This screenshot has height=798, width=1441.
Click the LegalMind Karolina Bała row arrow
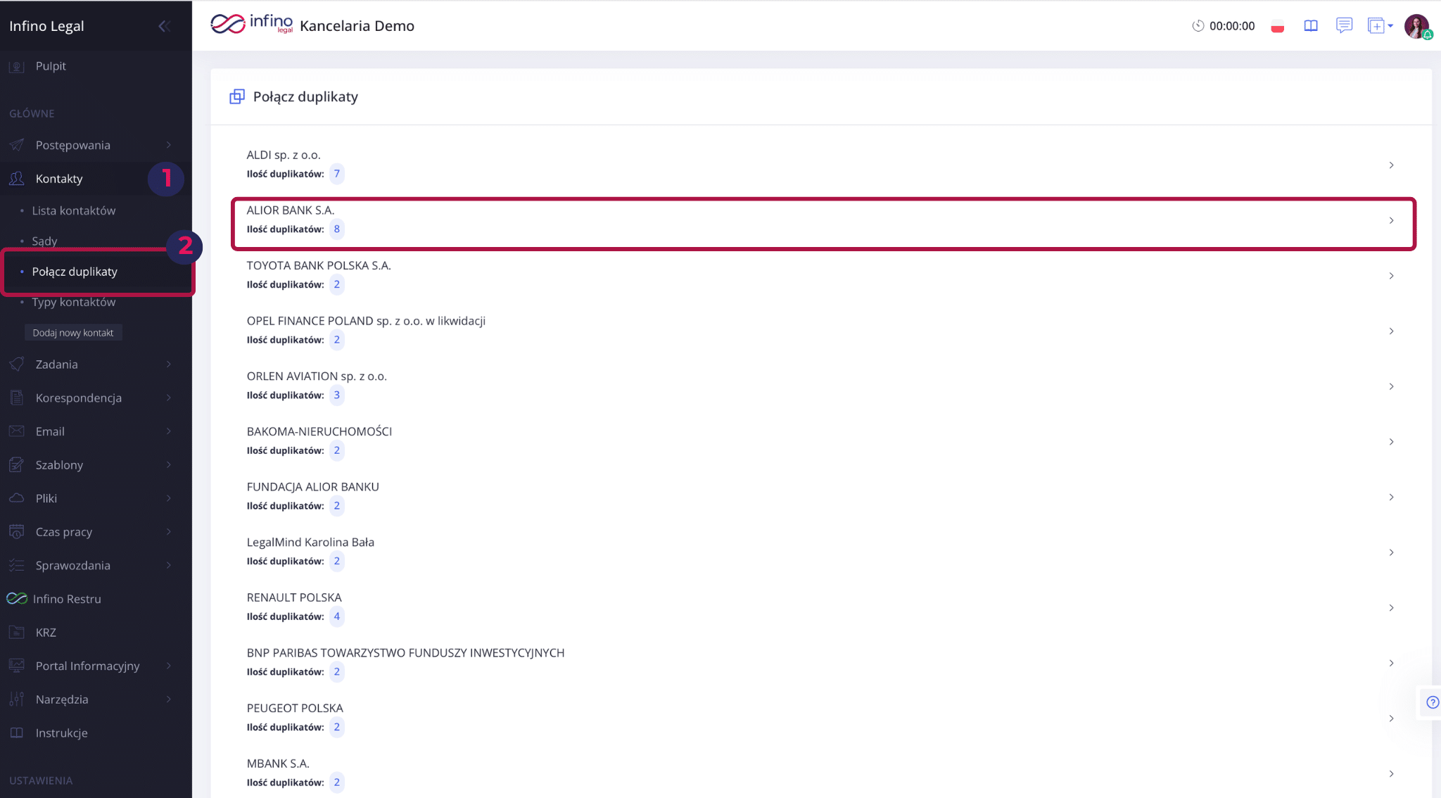coord(1391,552)
